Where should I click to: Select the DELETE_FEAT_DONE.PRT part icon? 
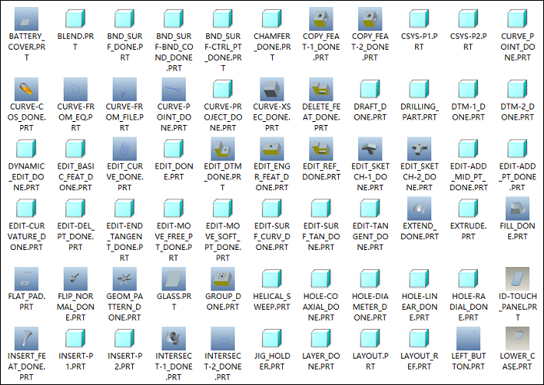[x=321, y=89]
